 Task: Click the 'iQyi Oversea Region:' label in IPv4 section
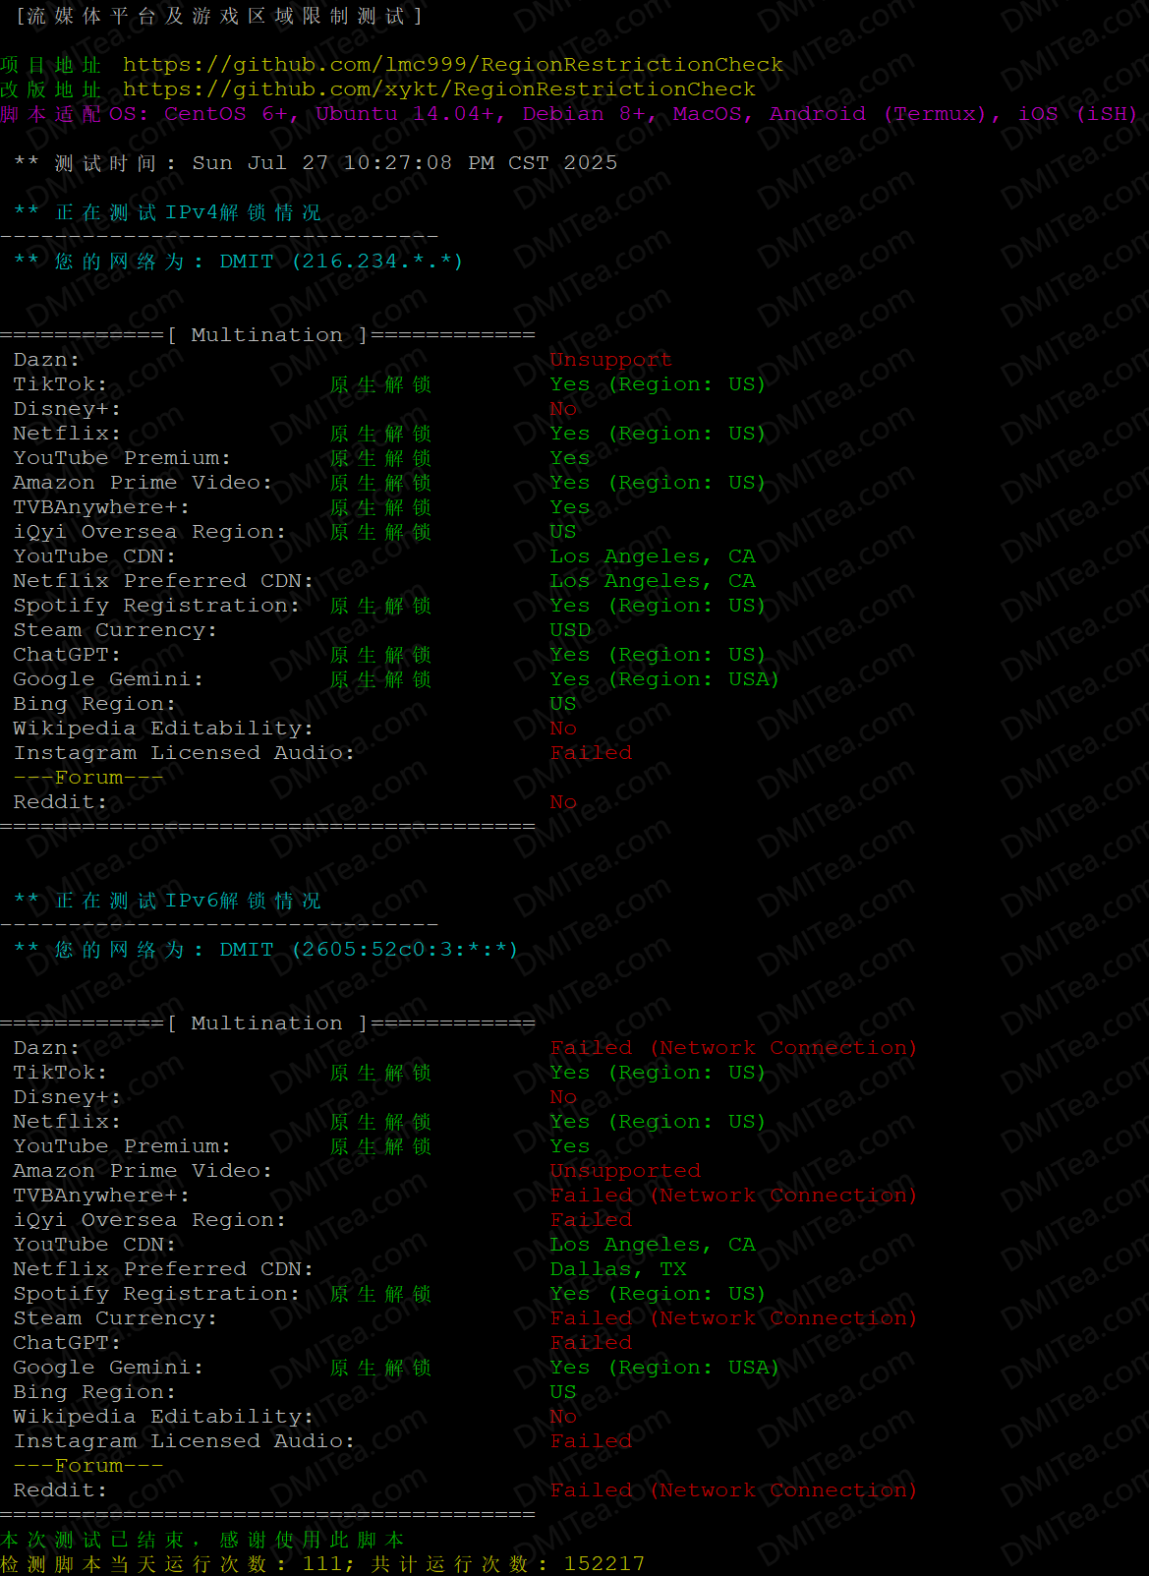point(149,532)
